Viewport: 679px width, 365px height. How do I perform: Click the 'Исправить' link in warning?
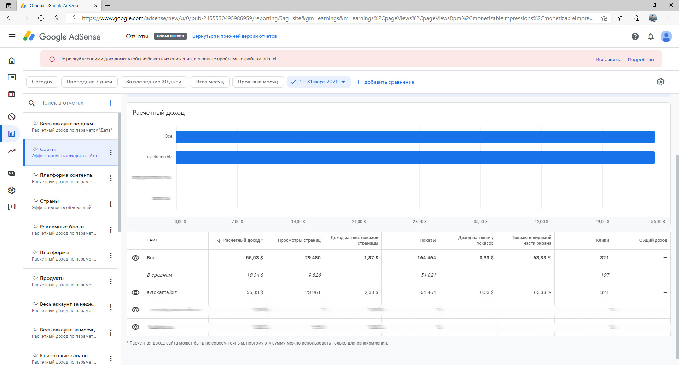(x=608, y=60)
